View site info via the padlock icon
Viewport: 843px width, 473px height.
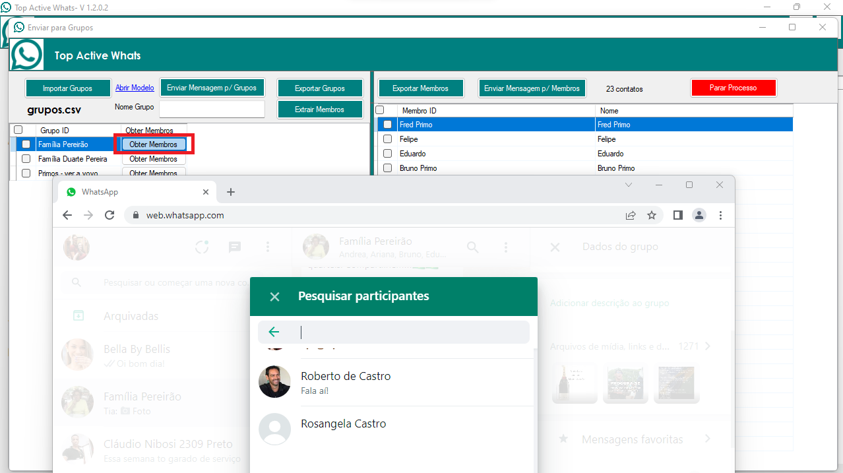135,215
